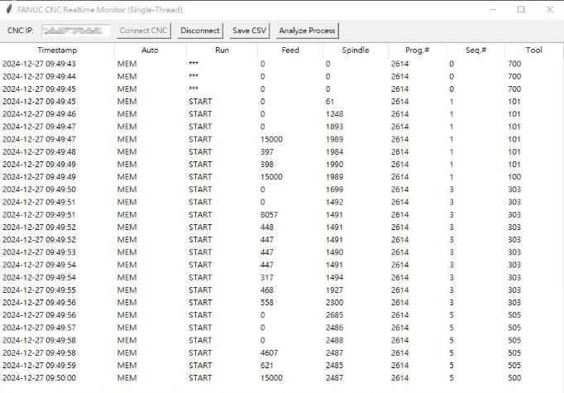Save data with the Save CSV button
564x393 pixels.
(x=250, y=31)
